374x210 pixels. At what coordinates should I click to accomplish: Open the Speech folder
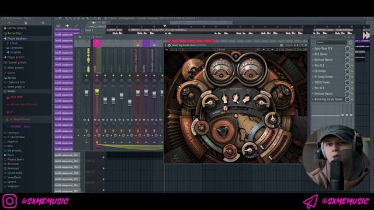(x=12, y=182)
